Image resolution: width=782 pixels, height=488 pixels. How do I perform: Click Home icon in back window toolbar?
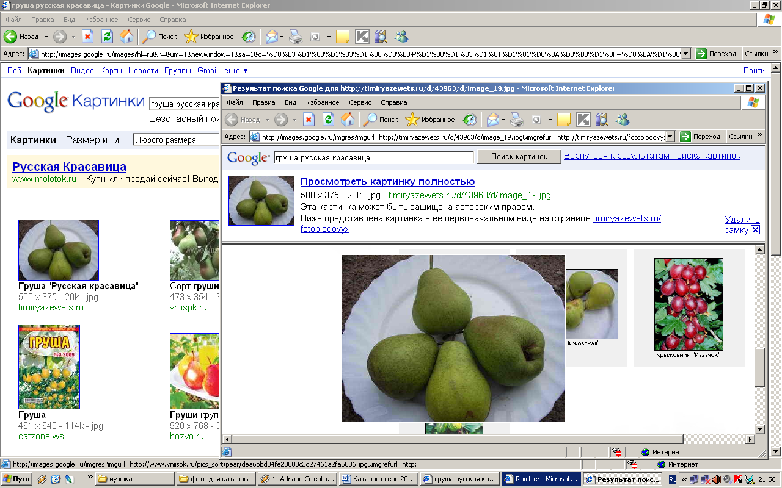[x=126, y=37]
